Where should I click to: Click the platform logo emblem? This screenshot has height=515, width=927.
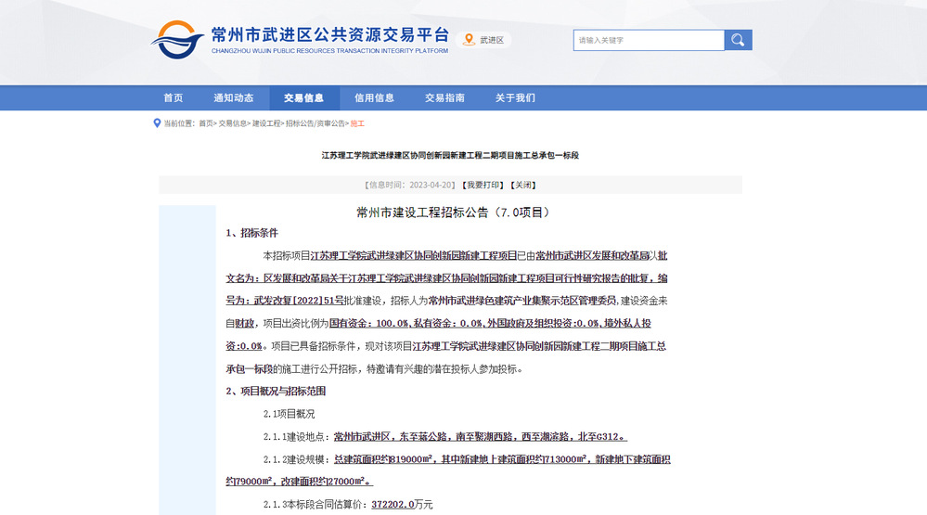pyautogui.click(x=176, y=40)
